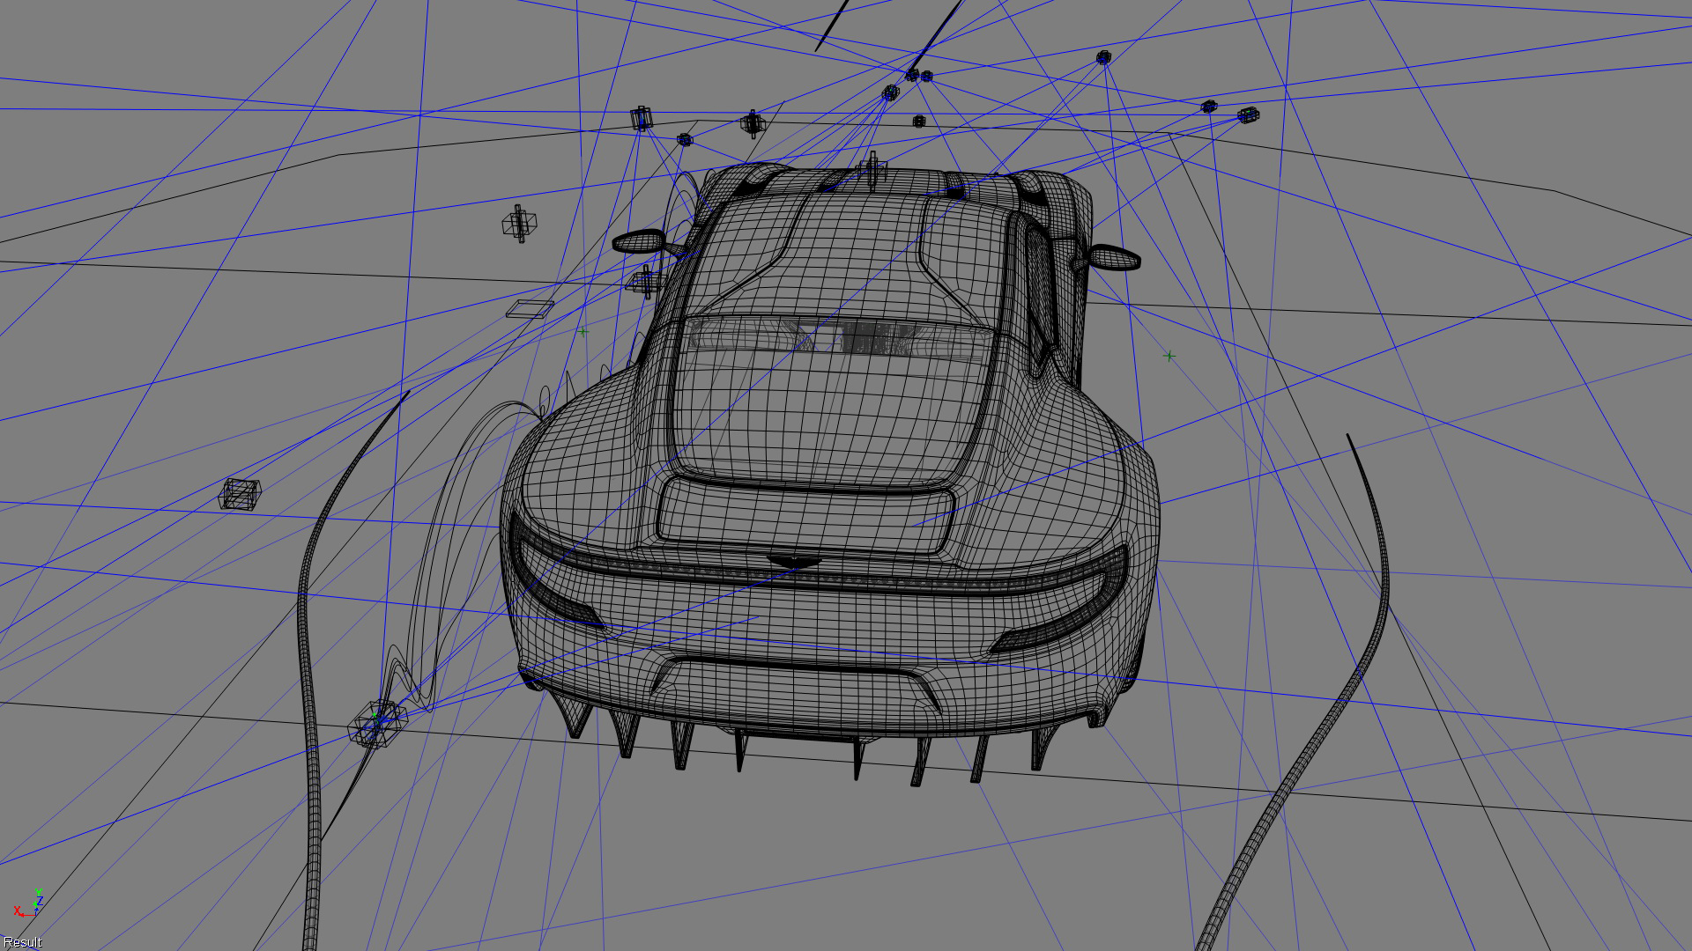
Task: Select the flat rectangular area light object
Action: (530, 309)
